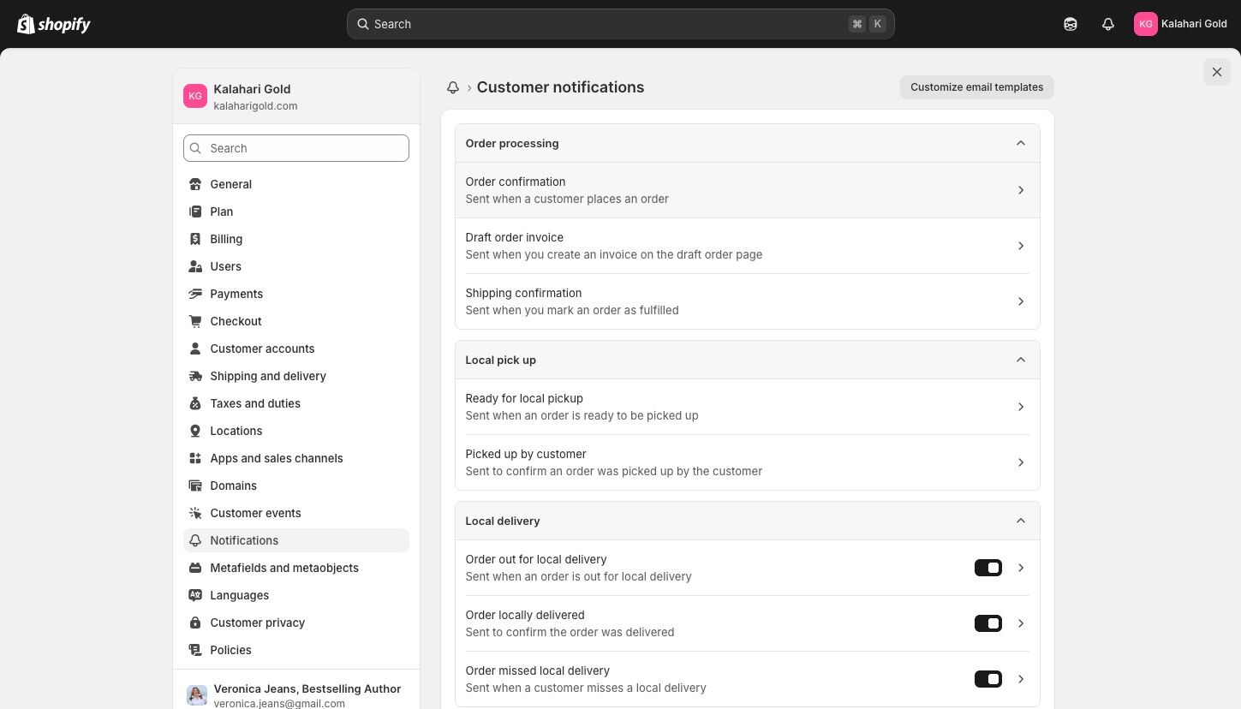Click the Shipping and delivery truck icon
Viewport: 1241px width, 709px height.
tap(195, 376)
